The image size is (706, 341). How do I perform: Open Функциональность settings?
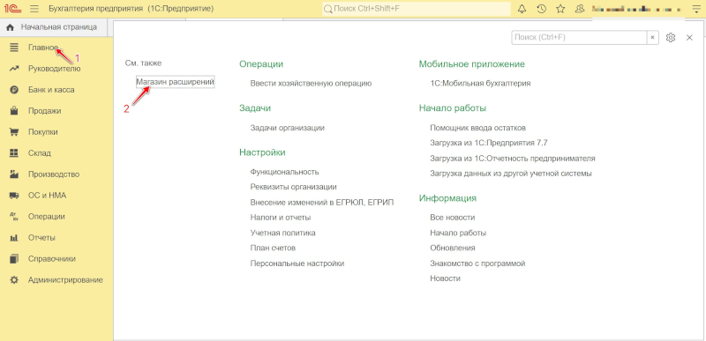[x=284, y=172]
